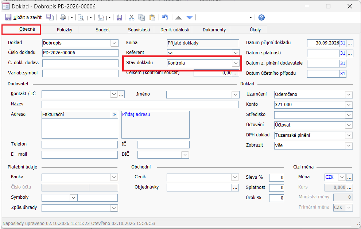Click the ellipsis button next to Kontakt / IČ
The width and height of the screenshot is (361, 229).
(121, 94)
